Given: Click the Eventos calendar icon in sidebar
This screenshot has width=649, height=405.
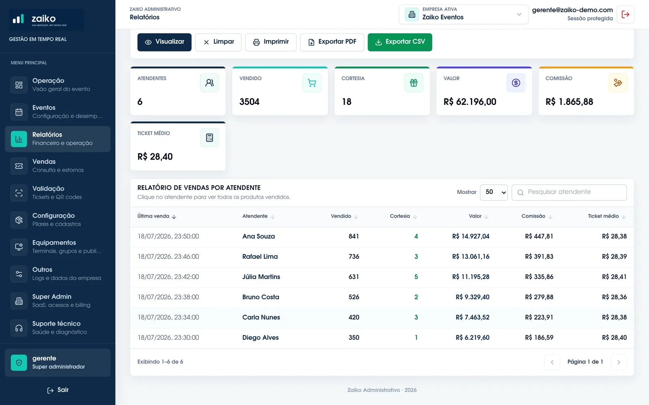Looking at the screenshot, I should click(x=19, y=112).
